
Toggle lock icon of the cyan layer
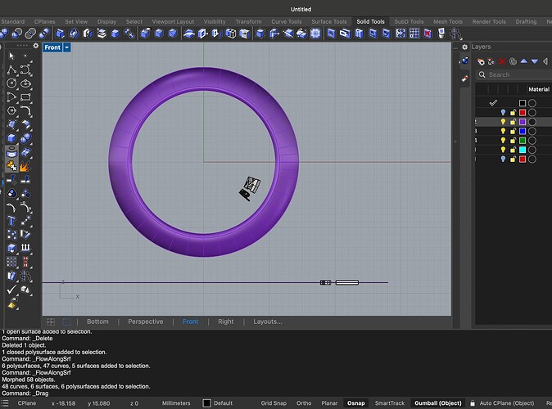[x=513, y=150]
